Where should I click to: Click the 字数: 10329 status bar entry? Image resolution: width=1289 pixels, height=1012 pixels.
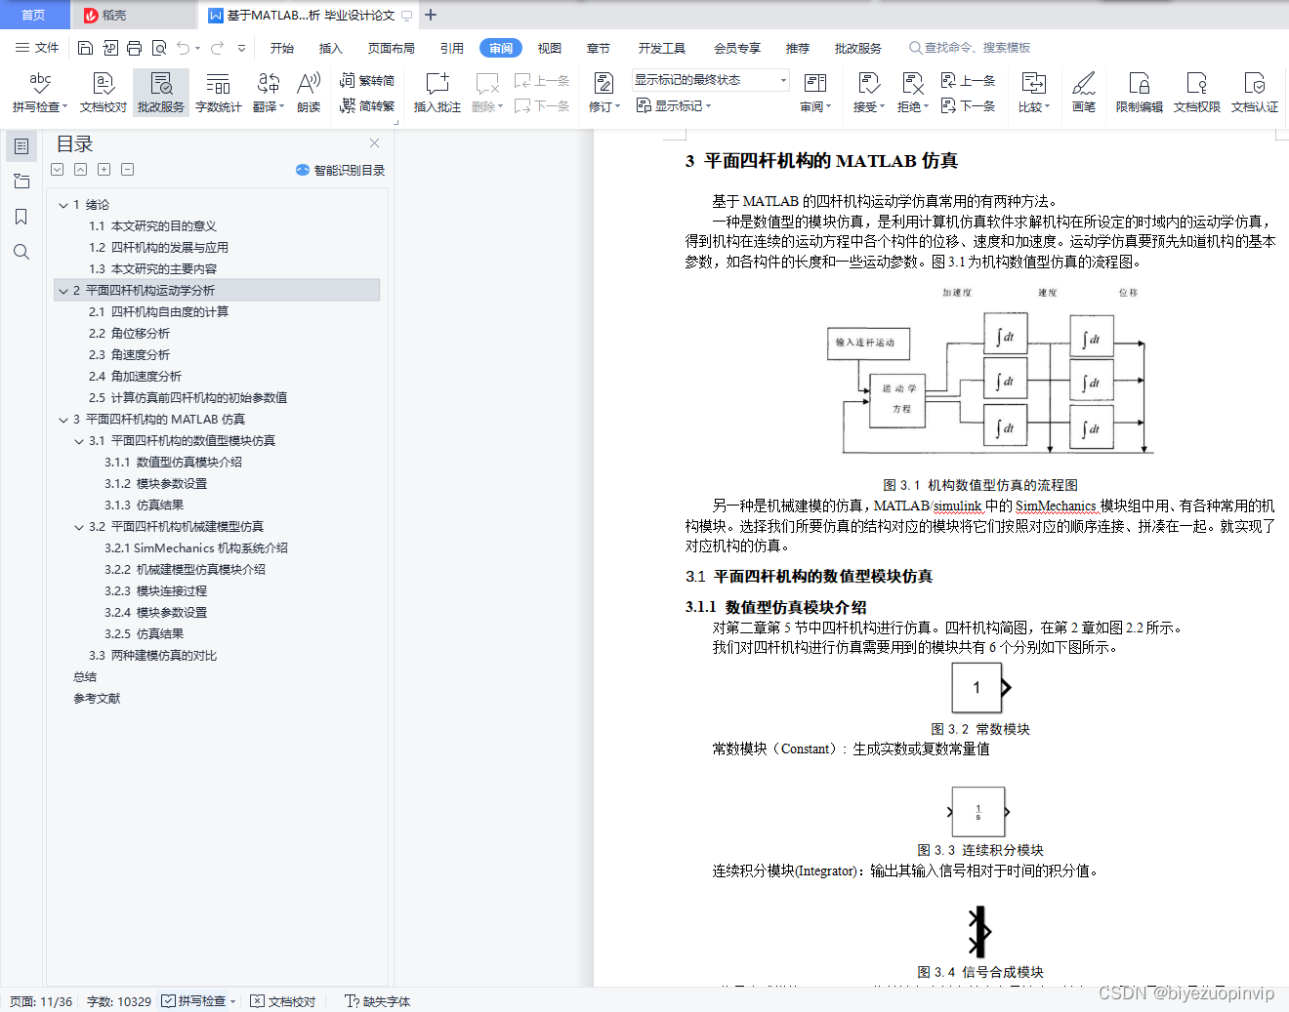[x=119, y=1001]
